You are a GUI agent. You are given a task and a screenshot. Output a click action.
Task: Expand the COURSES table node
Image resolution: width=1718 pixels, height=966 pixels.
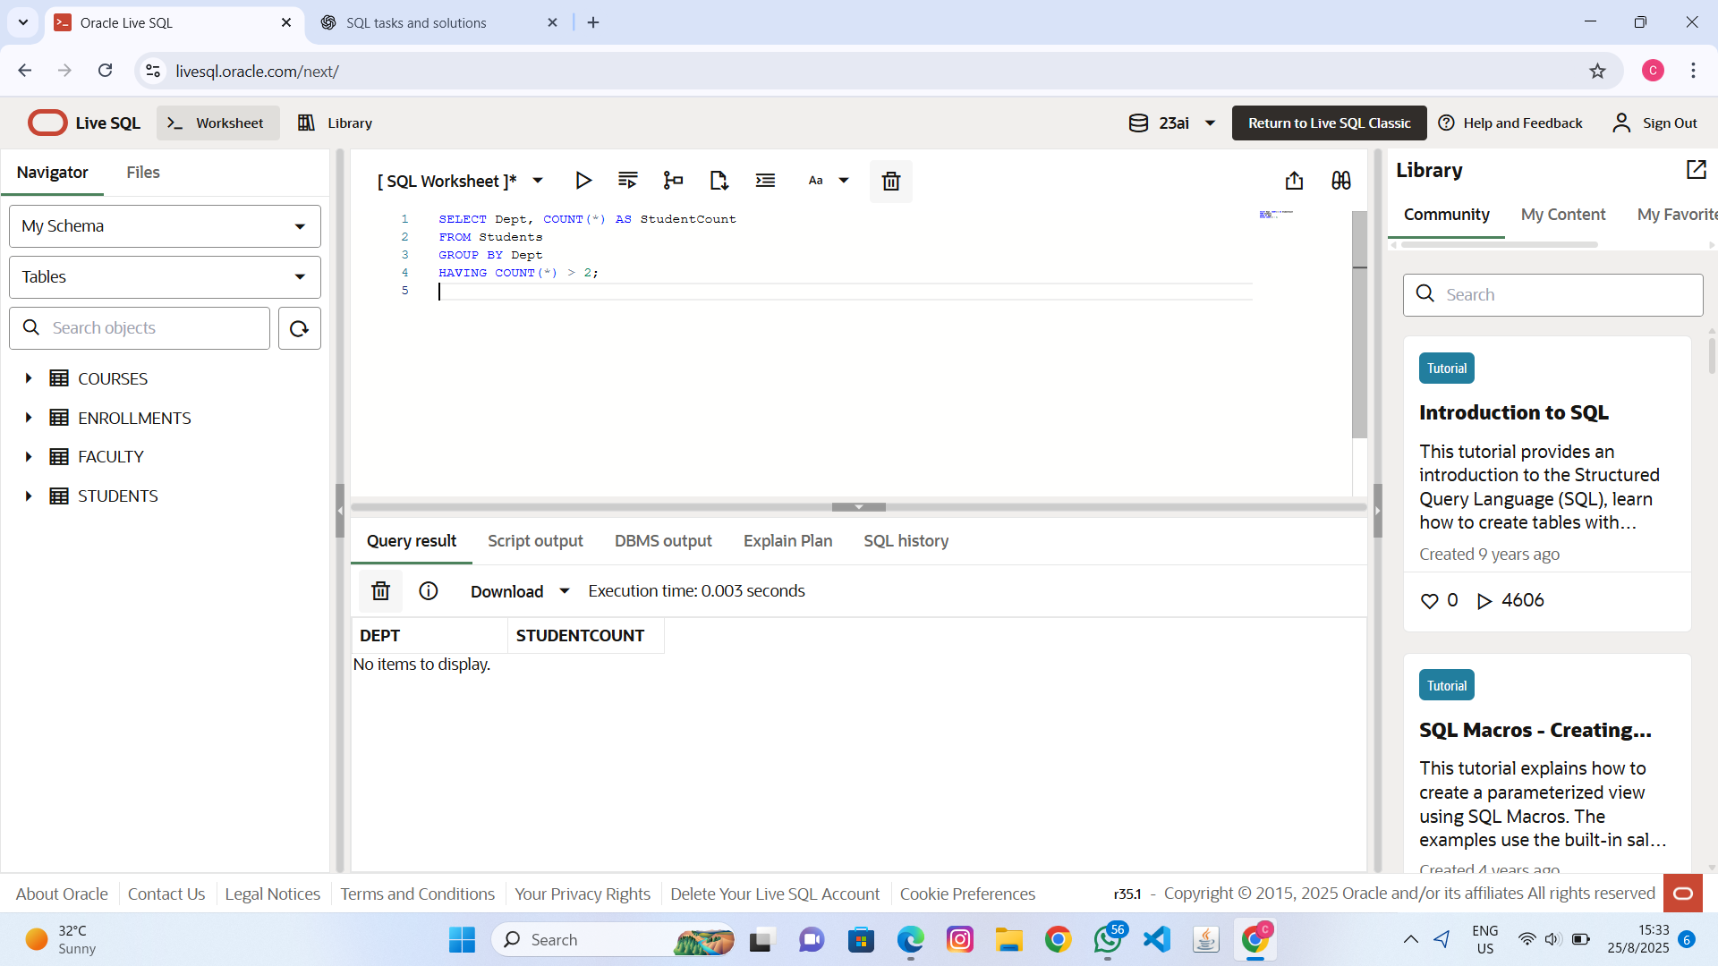29,378
